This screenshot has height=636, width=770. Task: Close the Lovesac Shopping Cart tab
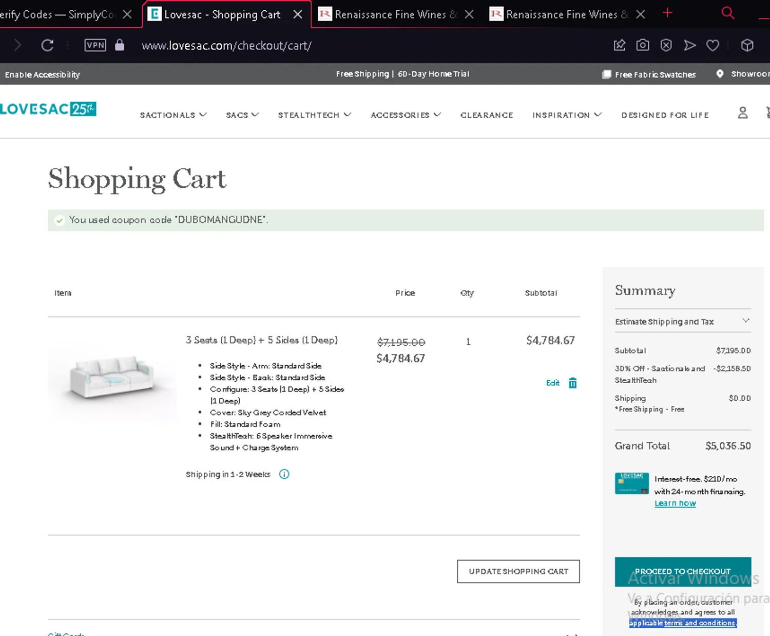tap(298, 14)
